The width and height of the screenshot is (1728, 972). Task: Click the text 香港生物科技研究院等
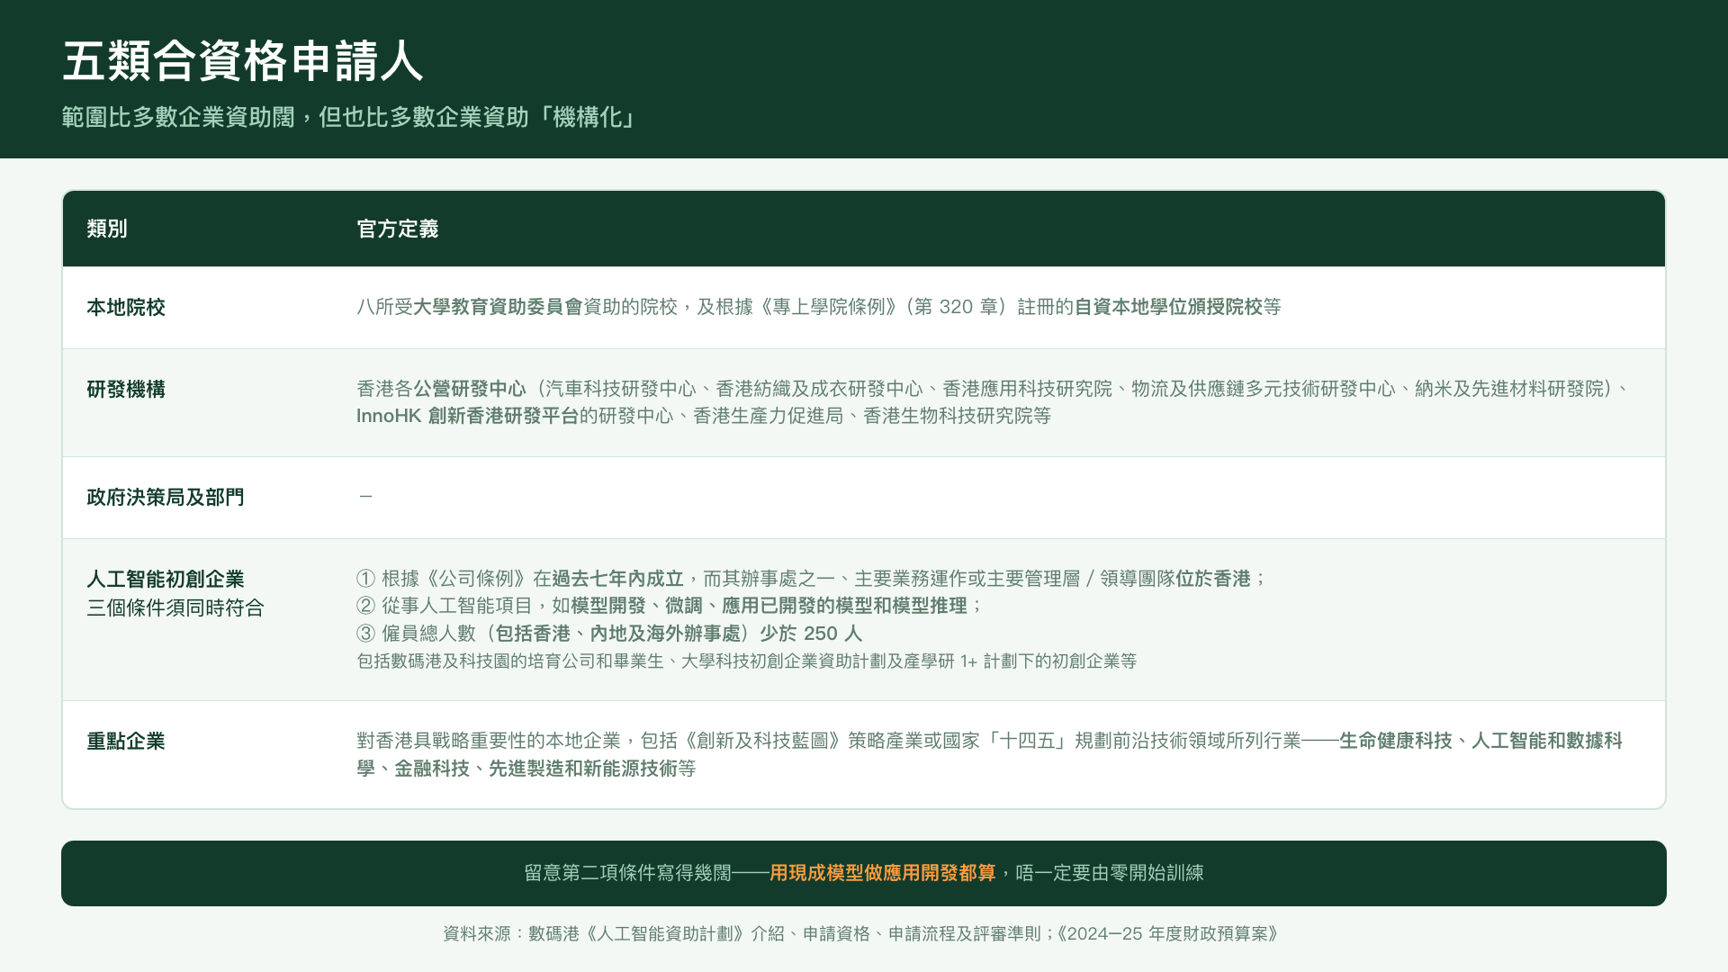click(x=957, y=416)
